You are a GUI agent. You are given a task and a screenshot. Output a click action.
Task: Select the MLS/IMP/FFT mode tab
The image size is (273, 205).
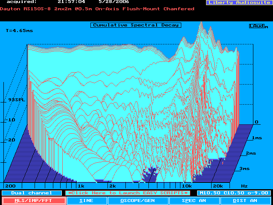click(x=34, y=200)
